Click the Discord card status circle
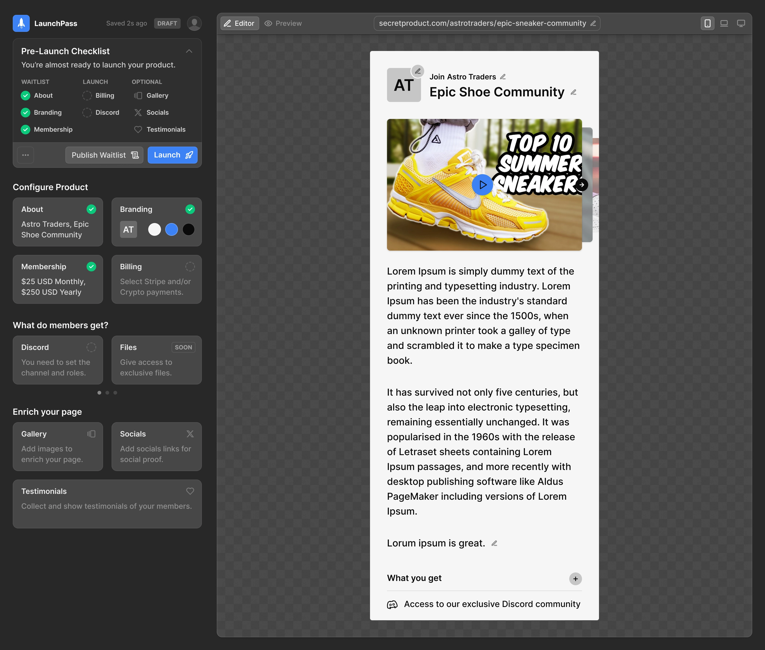This screenshot has height=650, width=765. (91, 347)
